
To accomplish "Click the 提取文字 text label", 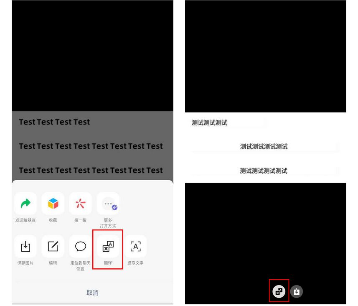I will point(135,263).
